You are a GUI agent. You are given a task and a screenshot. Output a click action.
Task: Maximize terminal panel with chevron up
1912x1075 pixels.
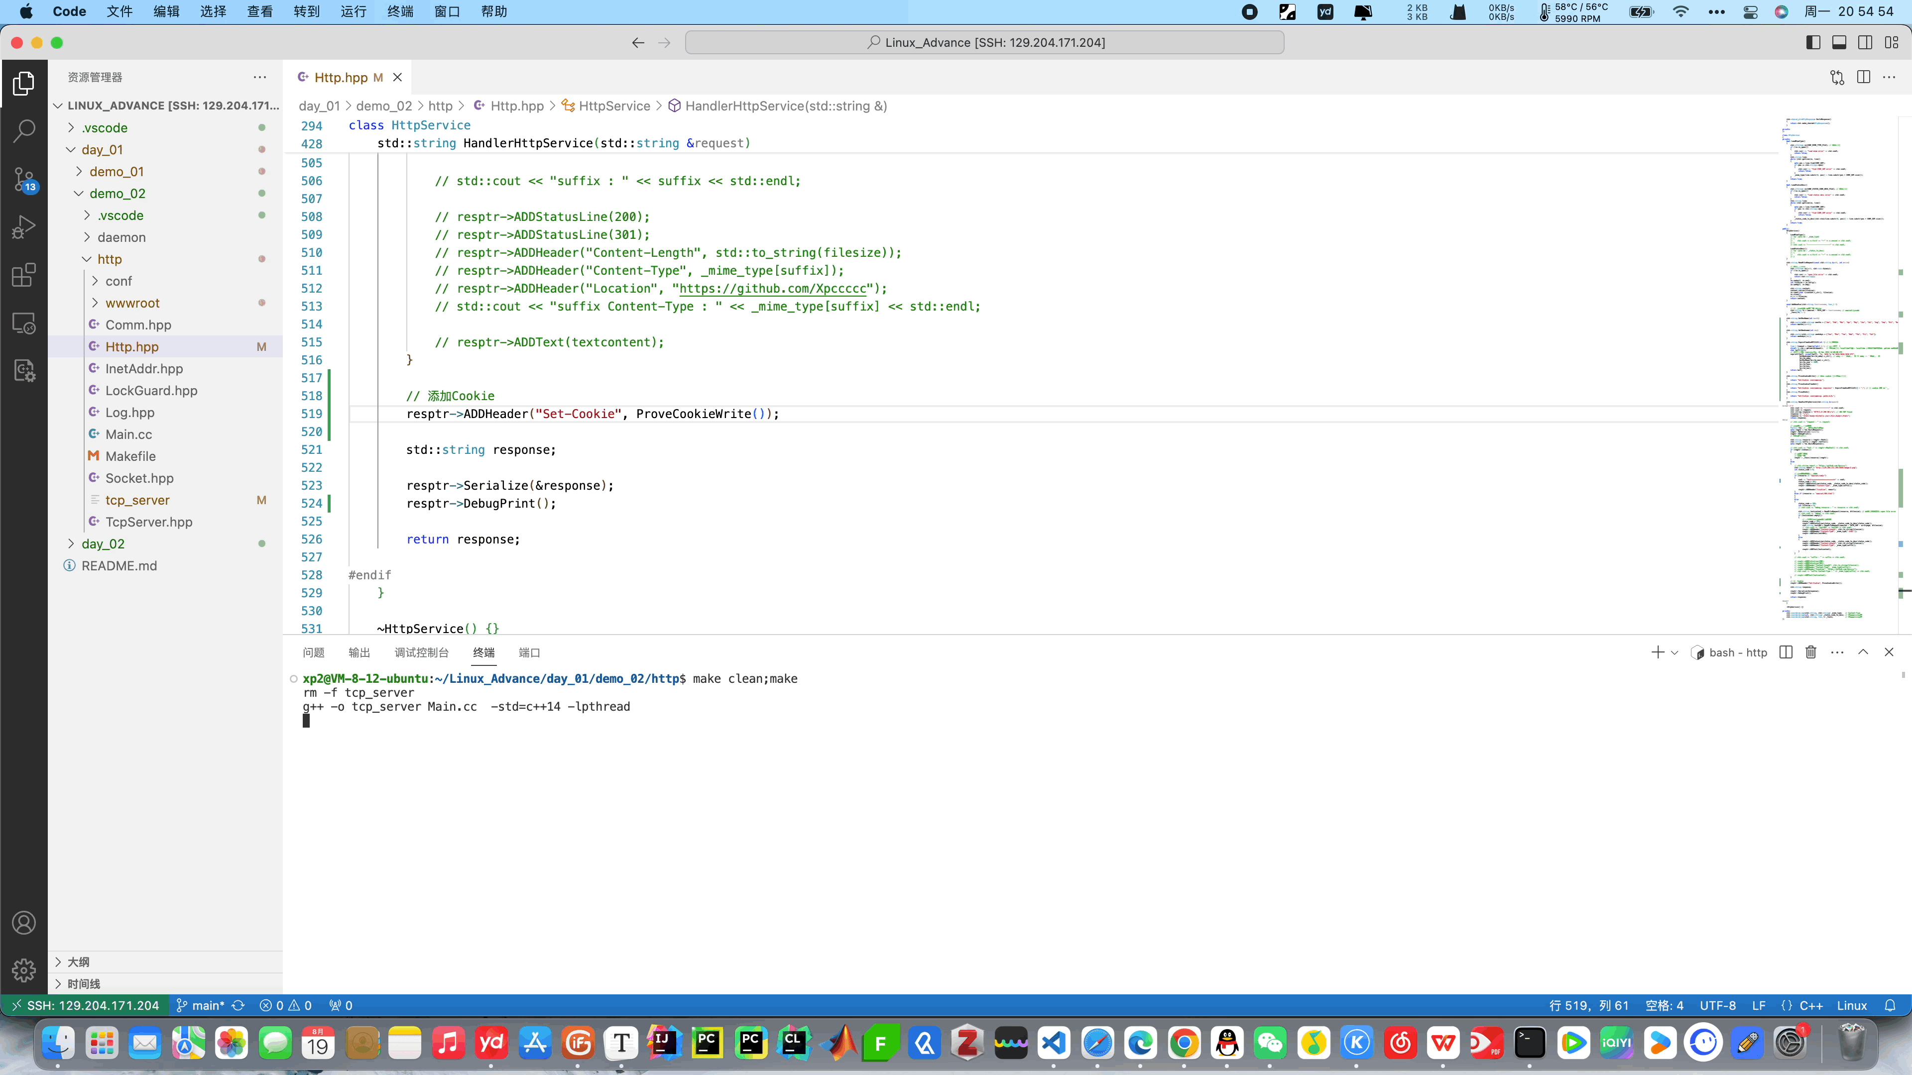click(1863, 652)
